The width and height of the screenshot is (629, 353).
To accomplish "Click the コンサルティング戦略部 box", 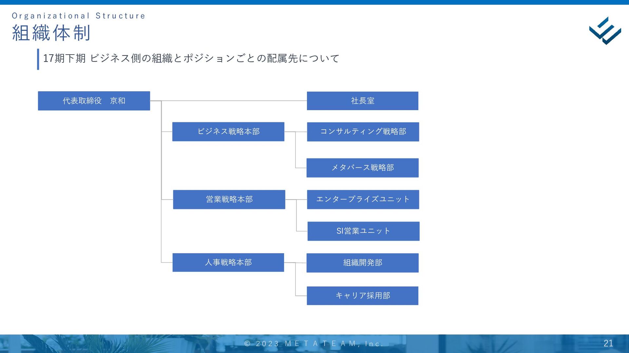I will click(x=363, y=132).
